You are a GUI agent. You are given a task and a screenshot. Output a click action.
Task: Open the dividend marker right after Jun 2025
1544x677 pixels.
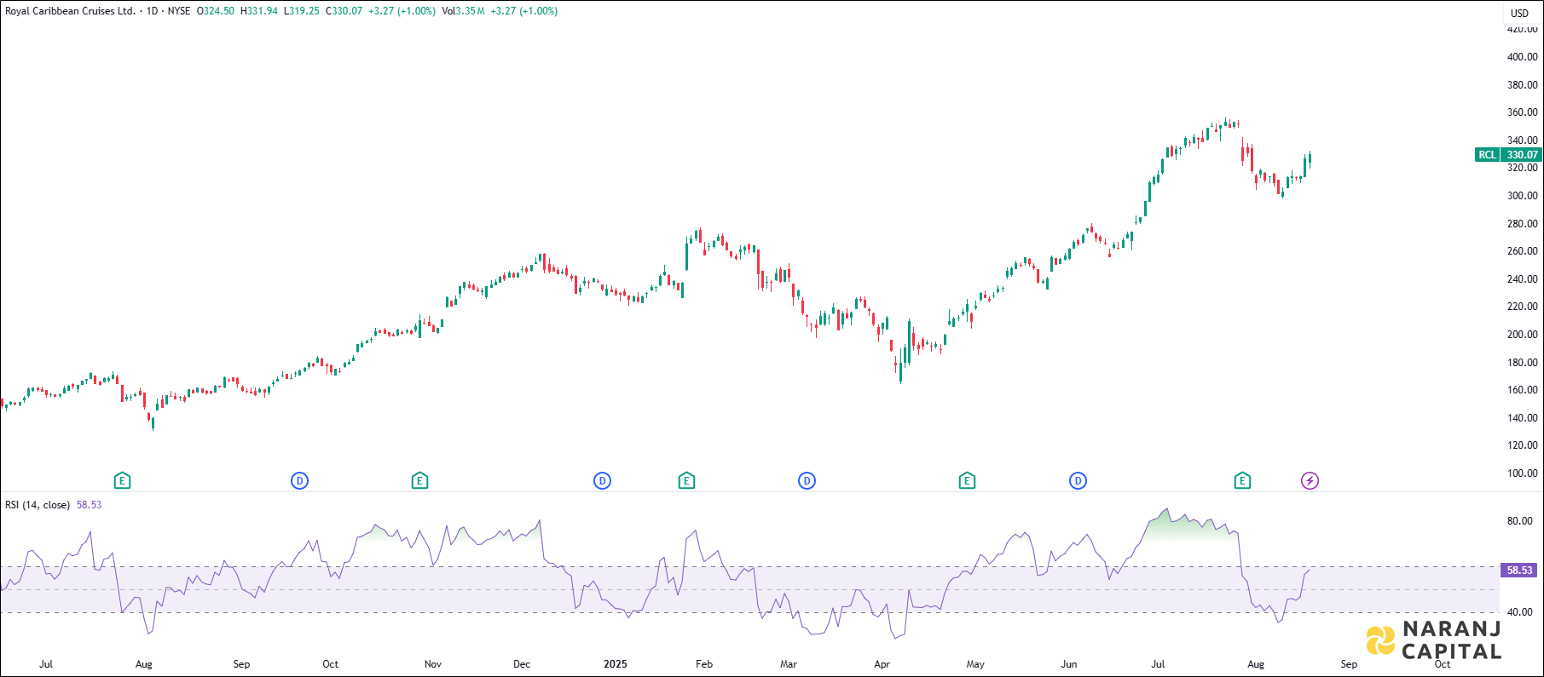tap(1078, 481)
